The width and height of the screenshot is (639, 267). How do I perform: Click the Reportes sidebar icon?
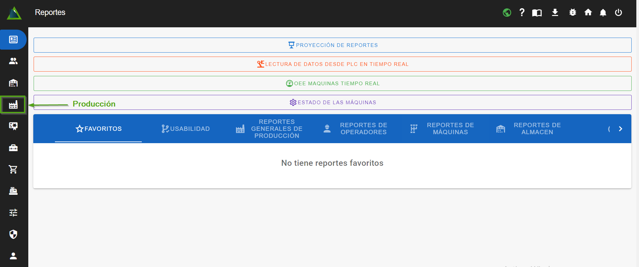coord(13,40)
